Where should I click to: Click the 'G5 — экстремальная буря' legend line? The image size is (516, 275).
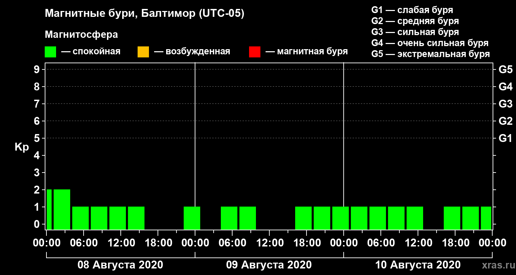pos(430,54)
